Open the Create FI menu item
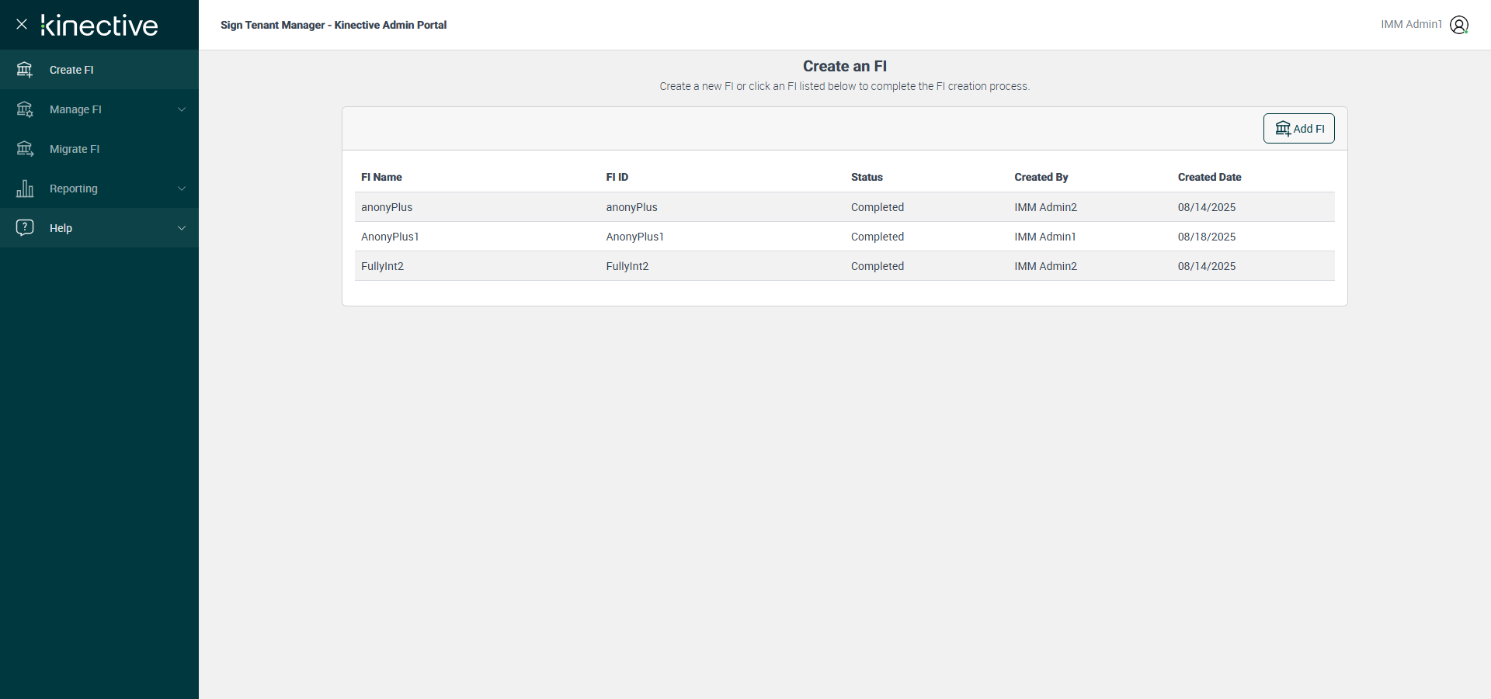This screenshot has width=1491, height=699. 71,70
